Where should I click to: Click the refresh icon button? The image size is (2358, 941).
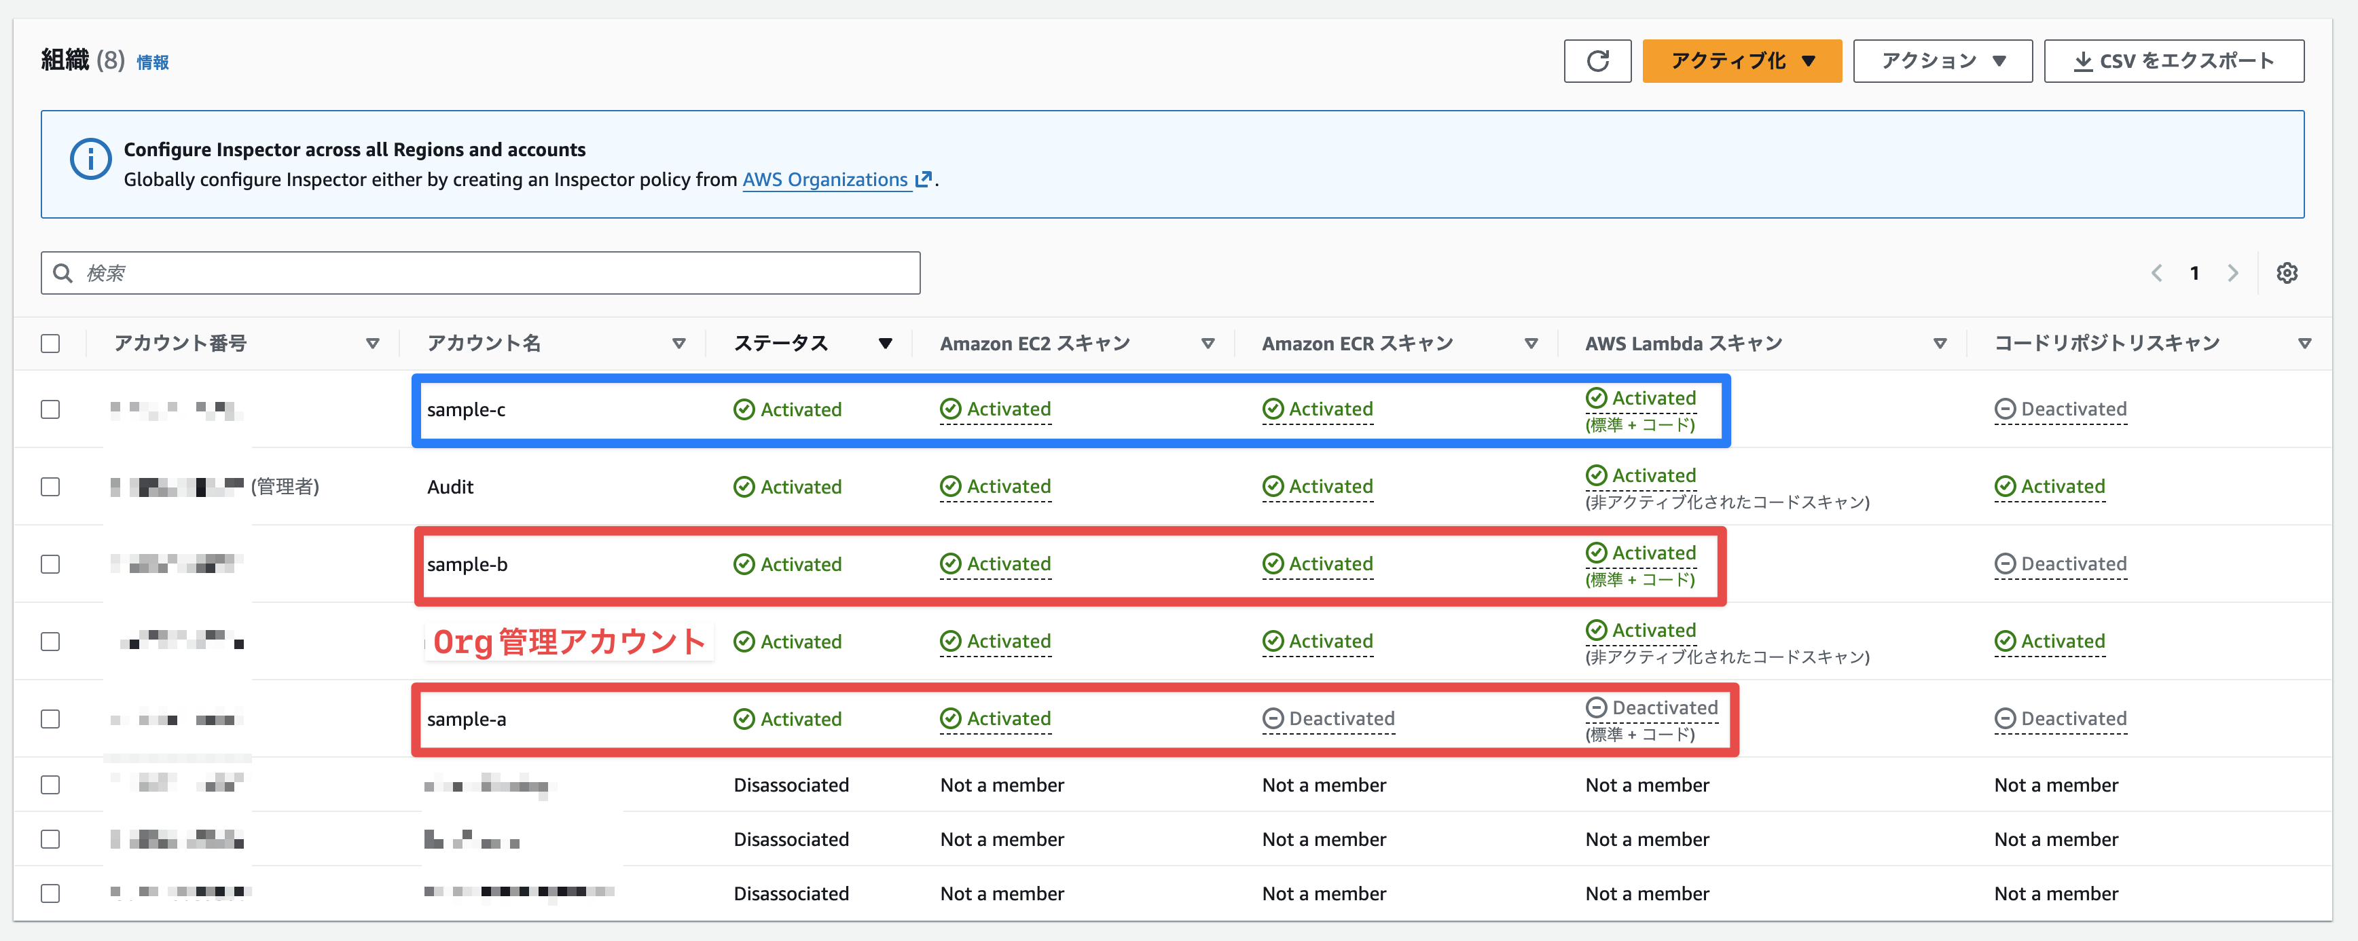(x=1597, y=61)
